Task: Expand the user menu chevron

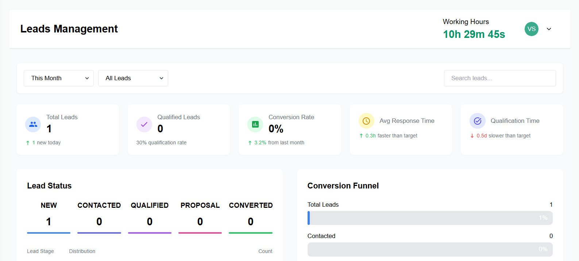Action: pos(549,29)
